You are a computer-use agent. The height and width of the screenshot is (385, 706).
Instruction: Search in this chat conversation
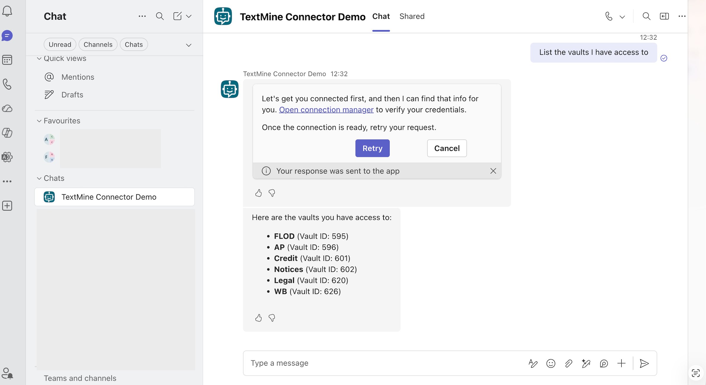pyautogui.click(x=646, y=16)
